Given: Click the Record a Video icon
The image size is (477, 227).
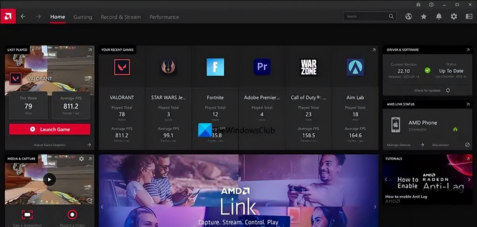Looking at the screenshot, I should (72, 214).
